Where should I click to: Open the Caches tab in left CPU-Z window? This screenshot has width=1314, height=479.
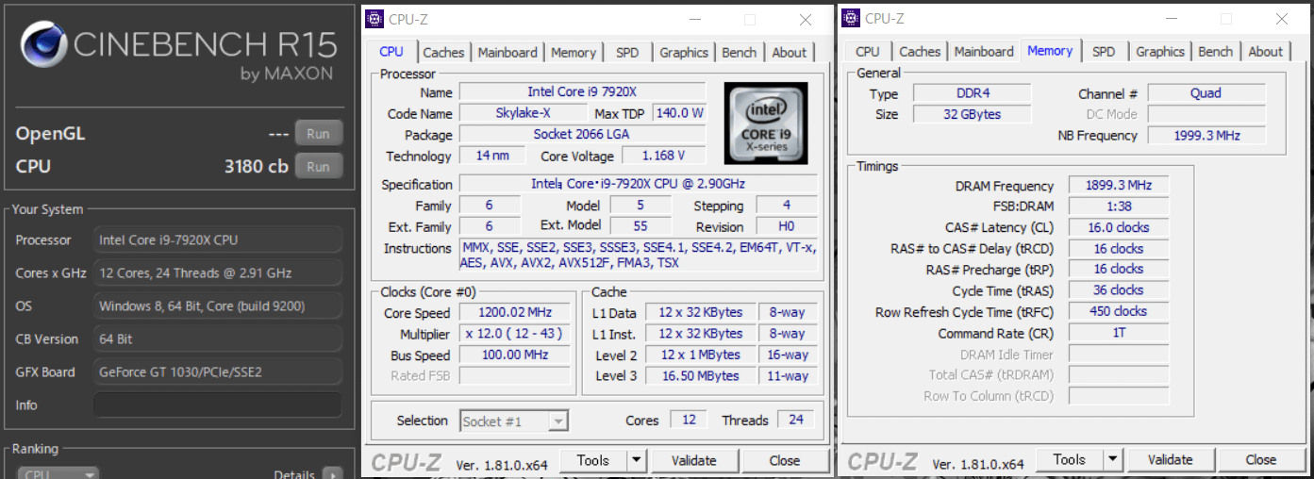coord(443,53)
